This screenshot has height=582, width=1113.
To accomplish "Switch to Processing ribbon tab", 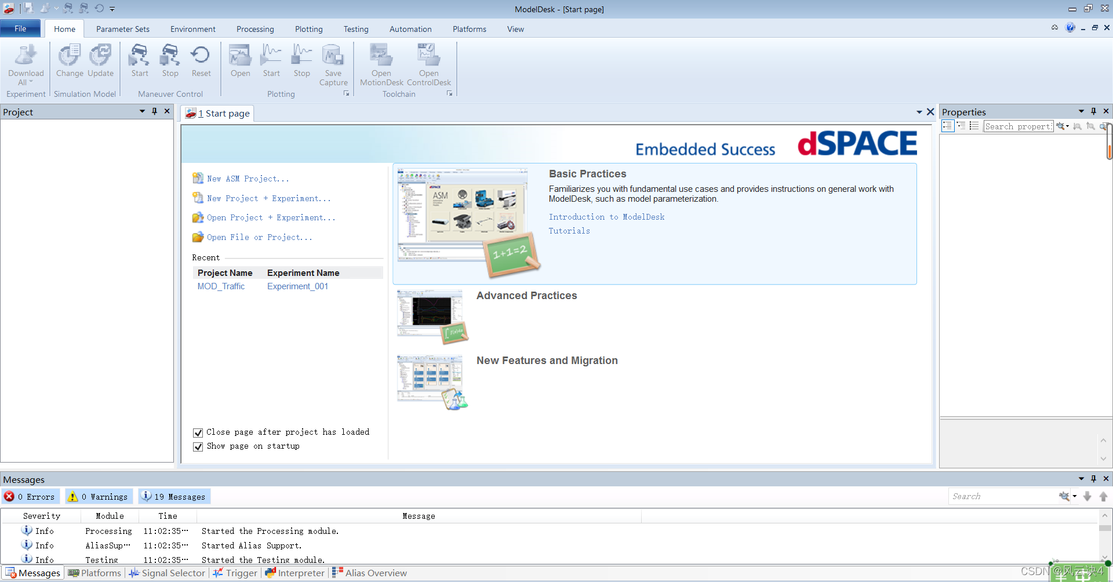I will pos(255,29).
